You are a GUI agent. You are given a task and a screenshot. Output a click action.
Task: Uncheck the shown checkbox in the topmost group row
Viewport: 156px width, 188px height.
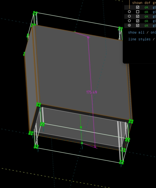pyautogui.click(x=138, y=7)
